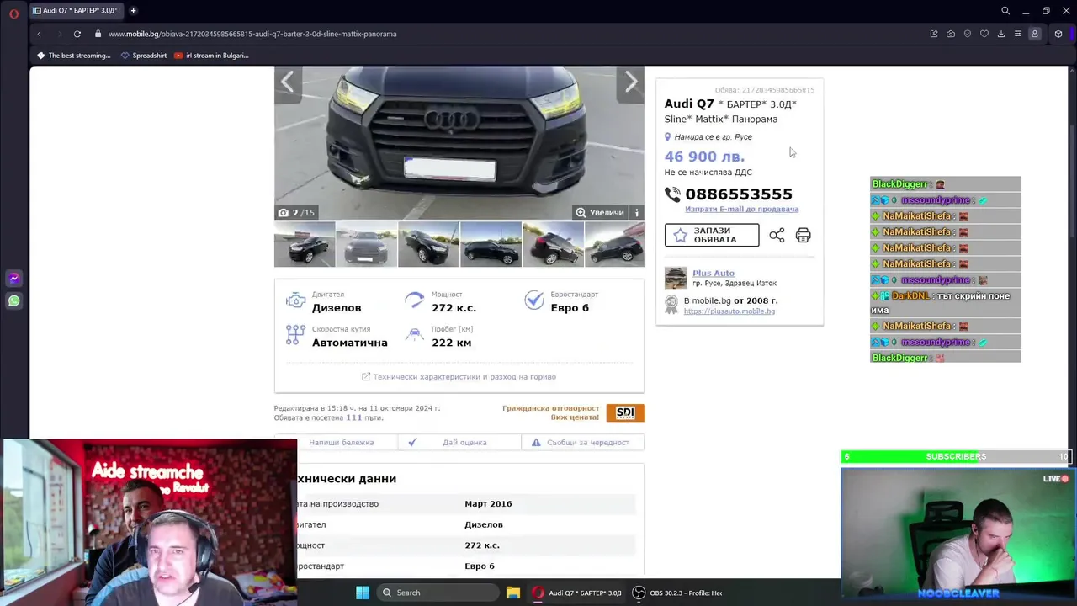
Task: Share the Audi Q7 listing
Action: (x=777, y=236)
